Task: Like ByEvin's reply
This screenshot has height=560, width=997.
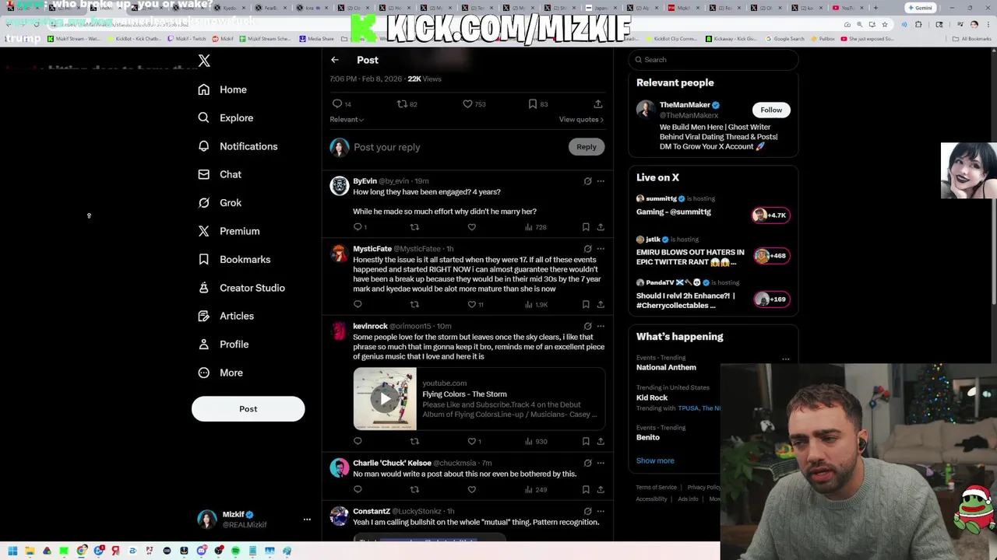Action: [x=471, y=227]
